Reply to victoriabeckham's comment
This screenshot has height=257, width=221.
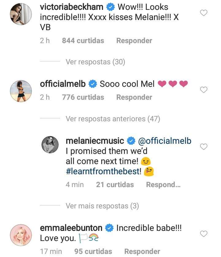coord(134,41)
